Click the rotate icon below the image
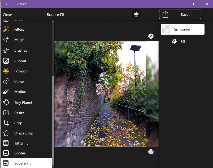 click(x=151, y=152)
